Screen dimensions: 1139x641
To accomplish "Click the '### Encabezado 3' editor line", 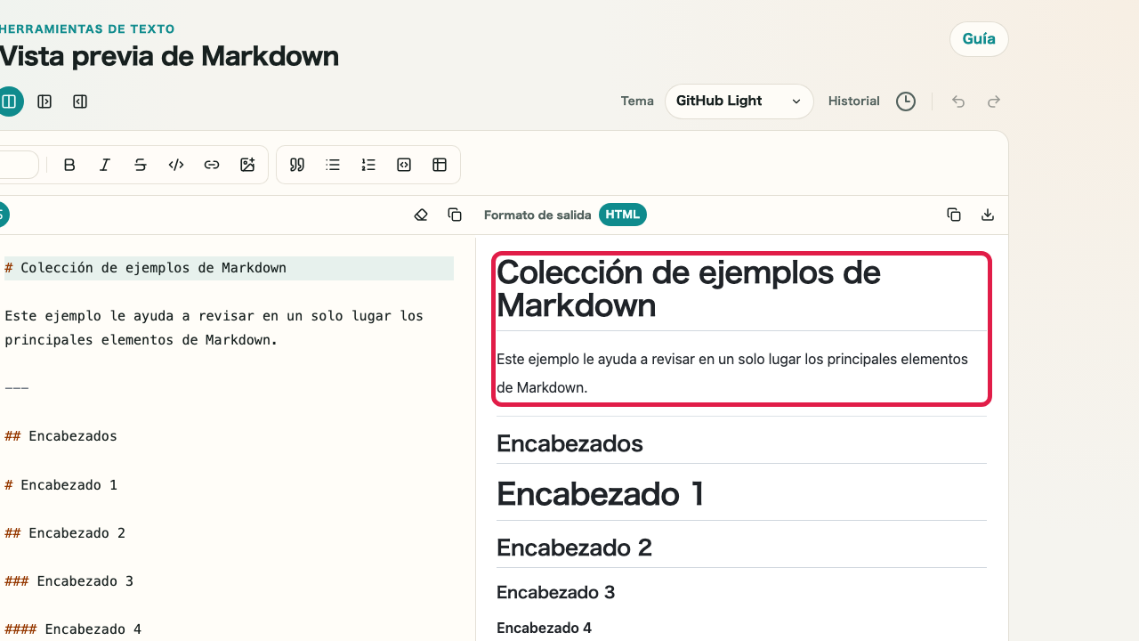I will point(69,581).
